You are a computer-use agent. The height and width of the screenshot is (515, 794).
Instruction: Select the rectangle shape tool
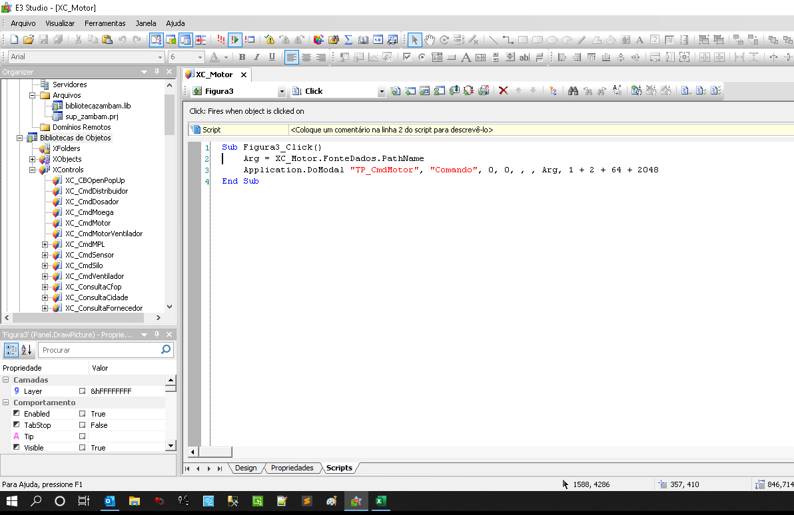click(x=523, y=39)
